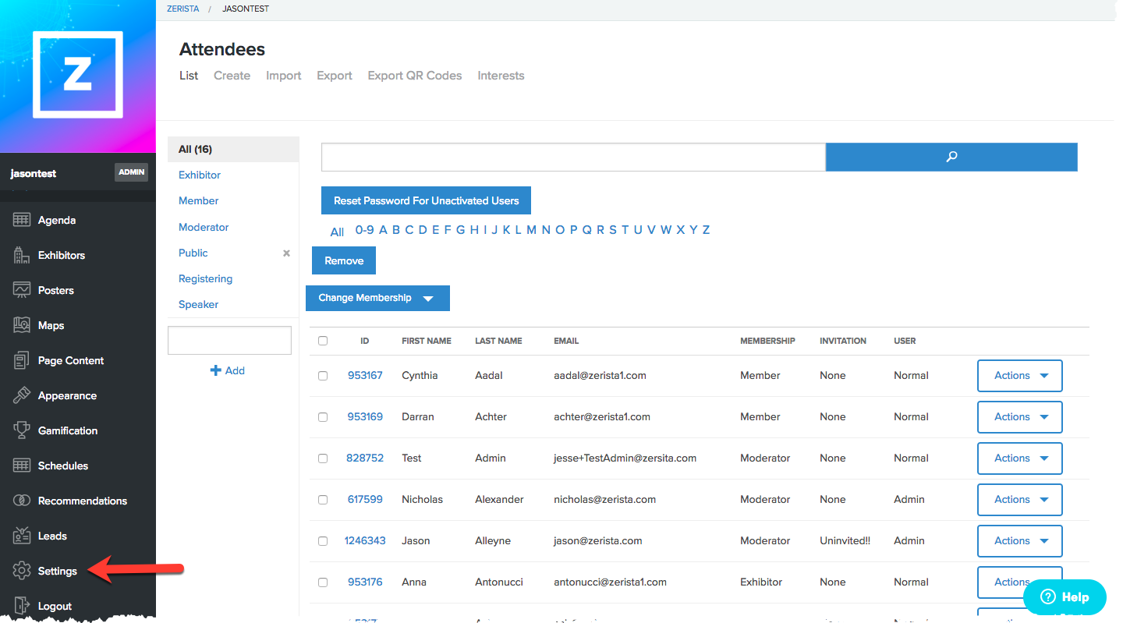Viewport: 1123px width, 623px height.
Task: Switch to the Export tab
Action: [335, 76]
